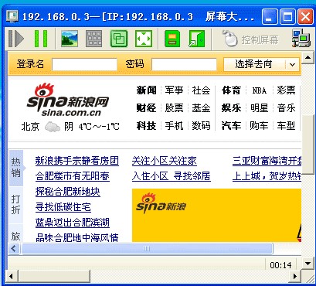The image size is (316, 286).
Task: Open the 选择去向 dropdown
Action: [x=261, y=64]
